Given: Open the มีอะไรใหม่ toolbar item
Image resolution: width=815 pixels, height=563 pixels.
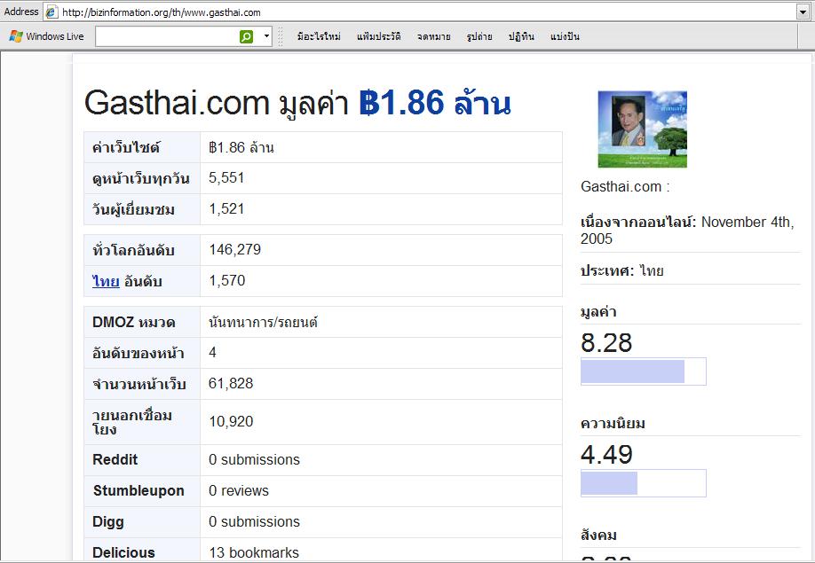Looking at the screenshot, I should pyautogui.click(x=319, y=36).
